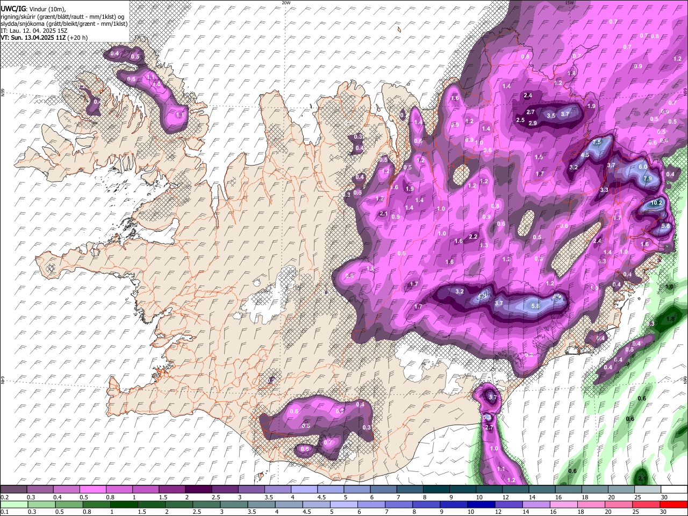
Task: Click the black 1.8 value on green area
Action: point(670,319)
